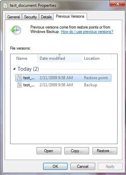The image size is (126, 175).
Task: Click the document icon in title bar
Action: point(5,6)
